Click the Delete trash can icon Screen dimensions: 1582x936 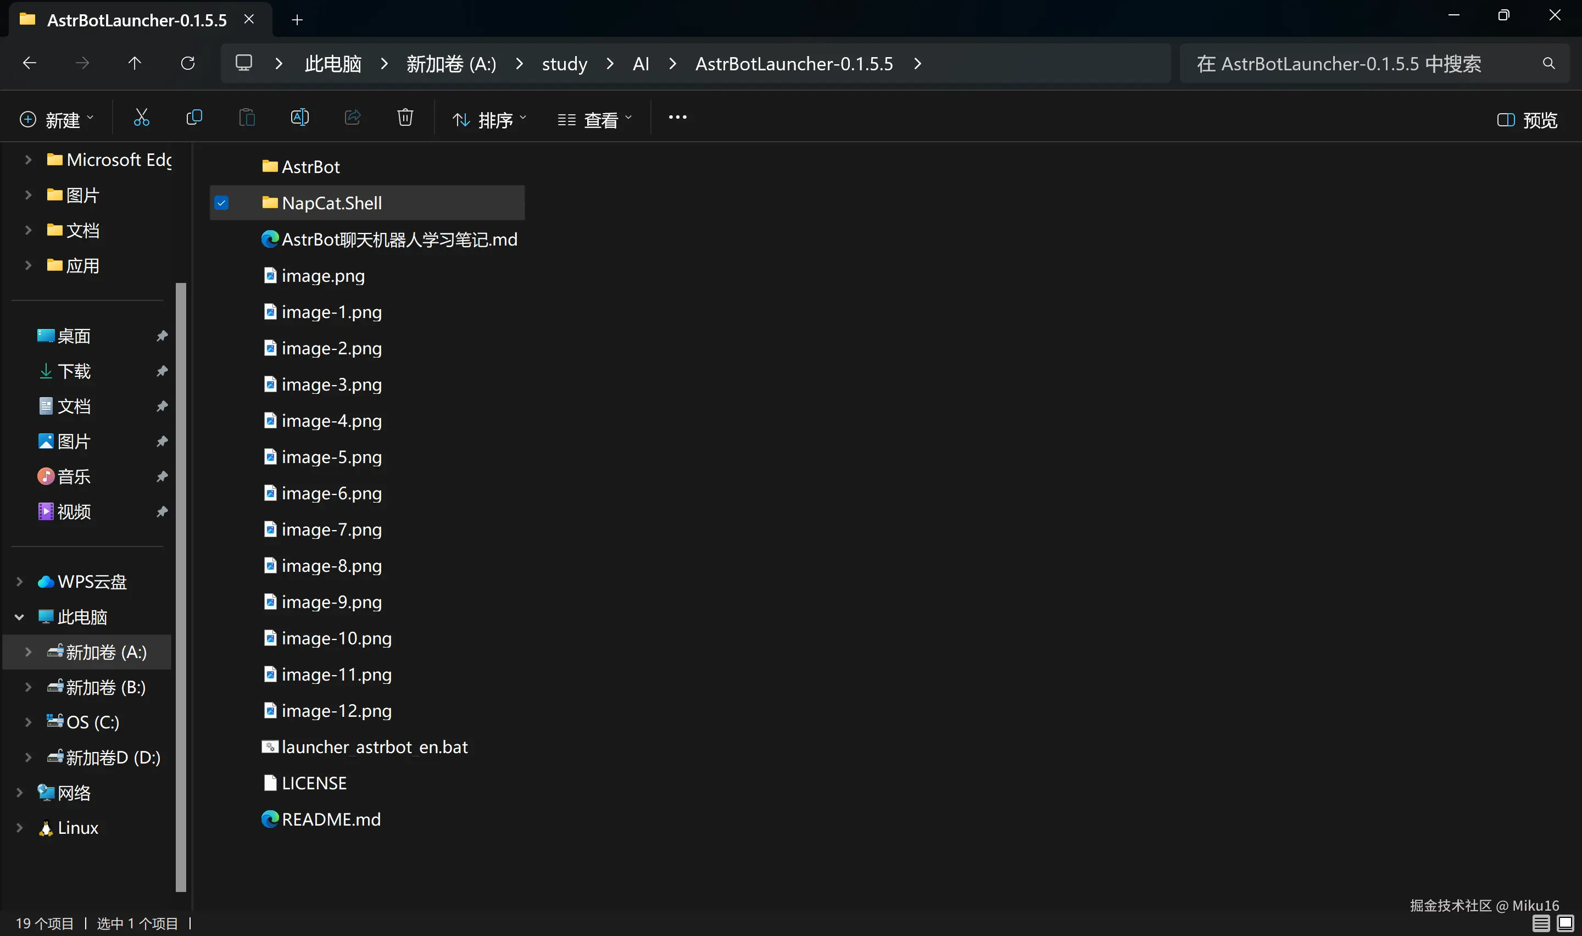point(405,118)
